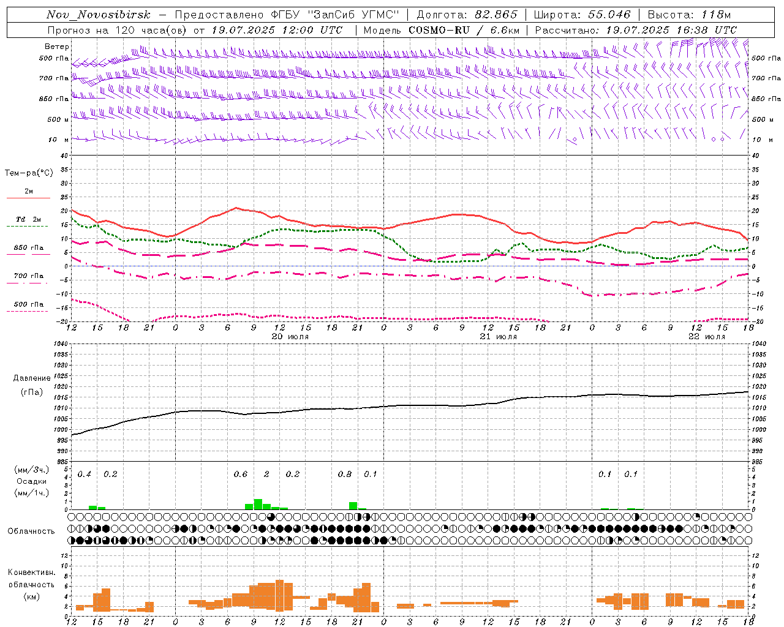Click the 'Осадки' precipitation label

click(x=32, y=481)
